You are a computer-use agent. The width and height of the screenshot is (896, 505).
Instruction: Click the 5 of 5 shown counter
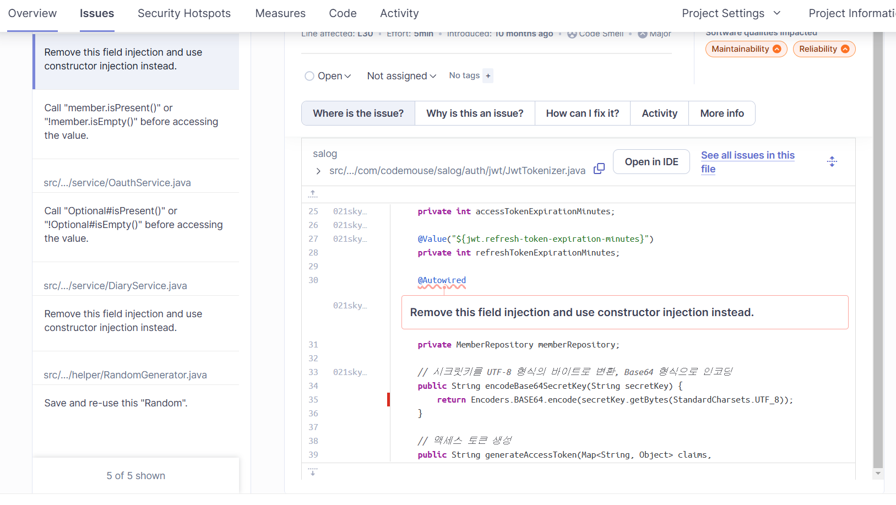(x=136, y=476)
